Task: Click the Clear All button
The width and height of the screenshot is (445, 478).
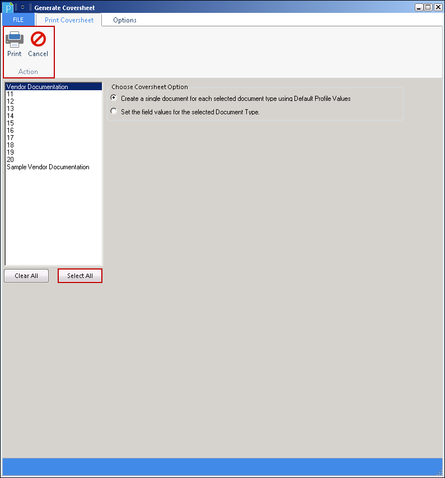Action: tap(26, 276)
